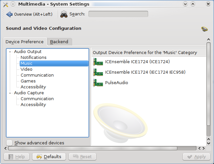Click the sound card icon beside ICEnsemble ICE1724 (ICE1724)
This screenshot has width=214, height=164.
click(98, 62)
